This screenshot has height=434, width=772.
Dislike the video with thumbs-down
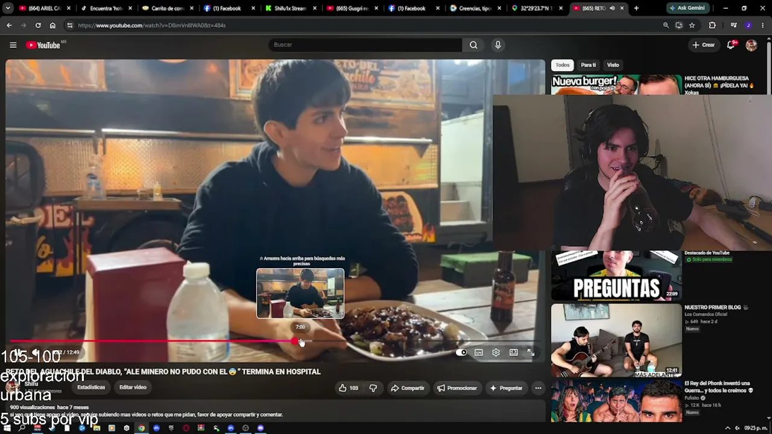(373, 388)
